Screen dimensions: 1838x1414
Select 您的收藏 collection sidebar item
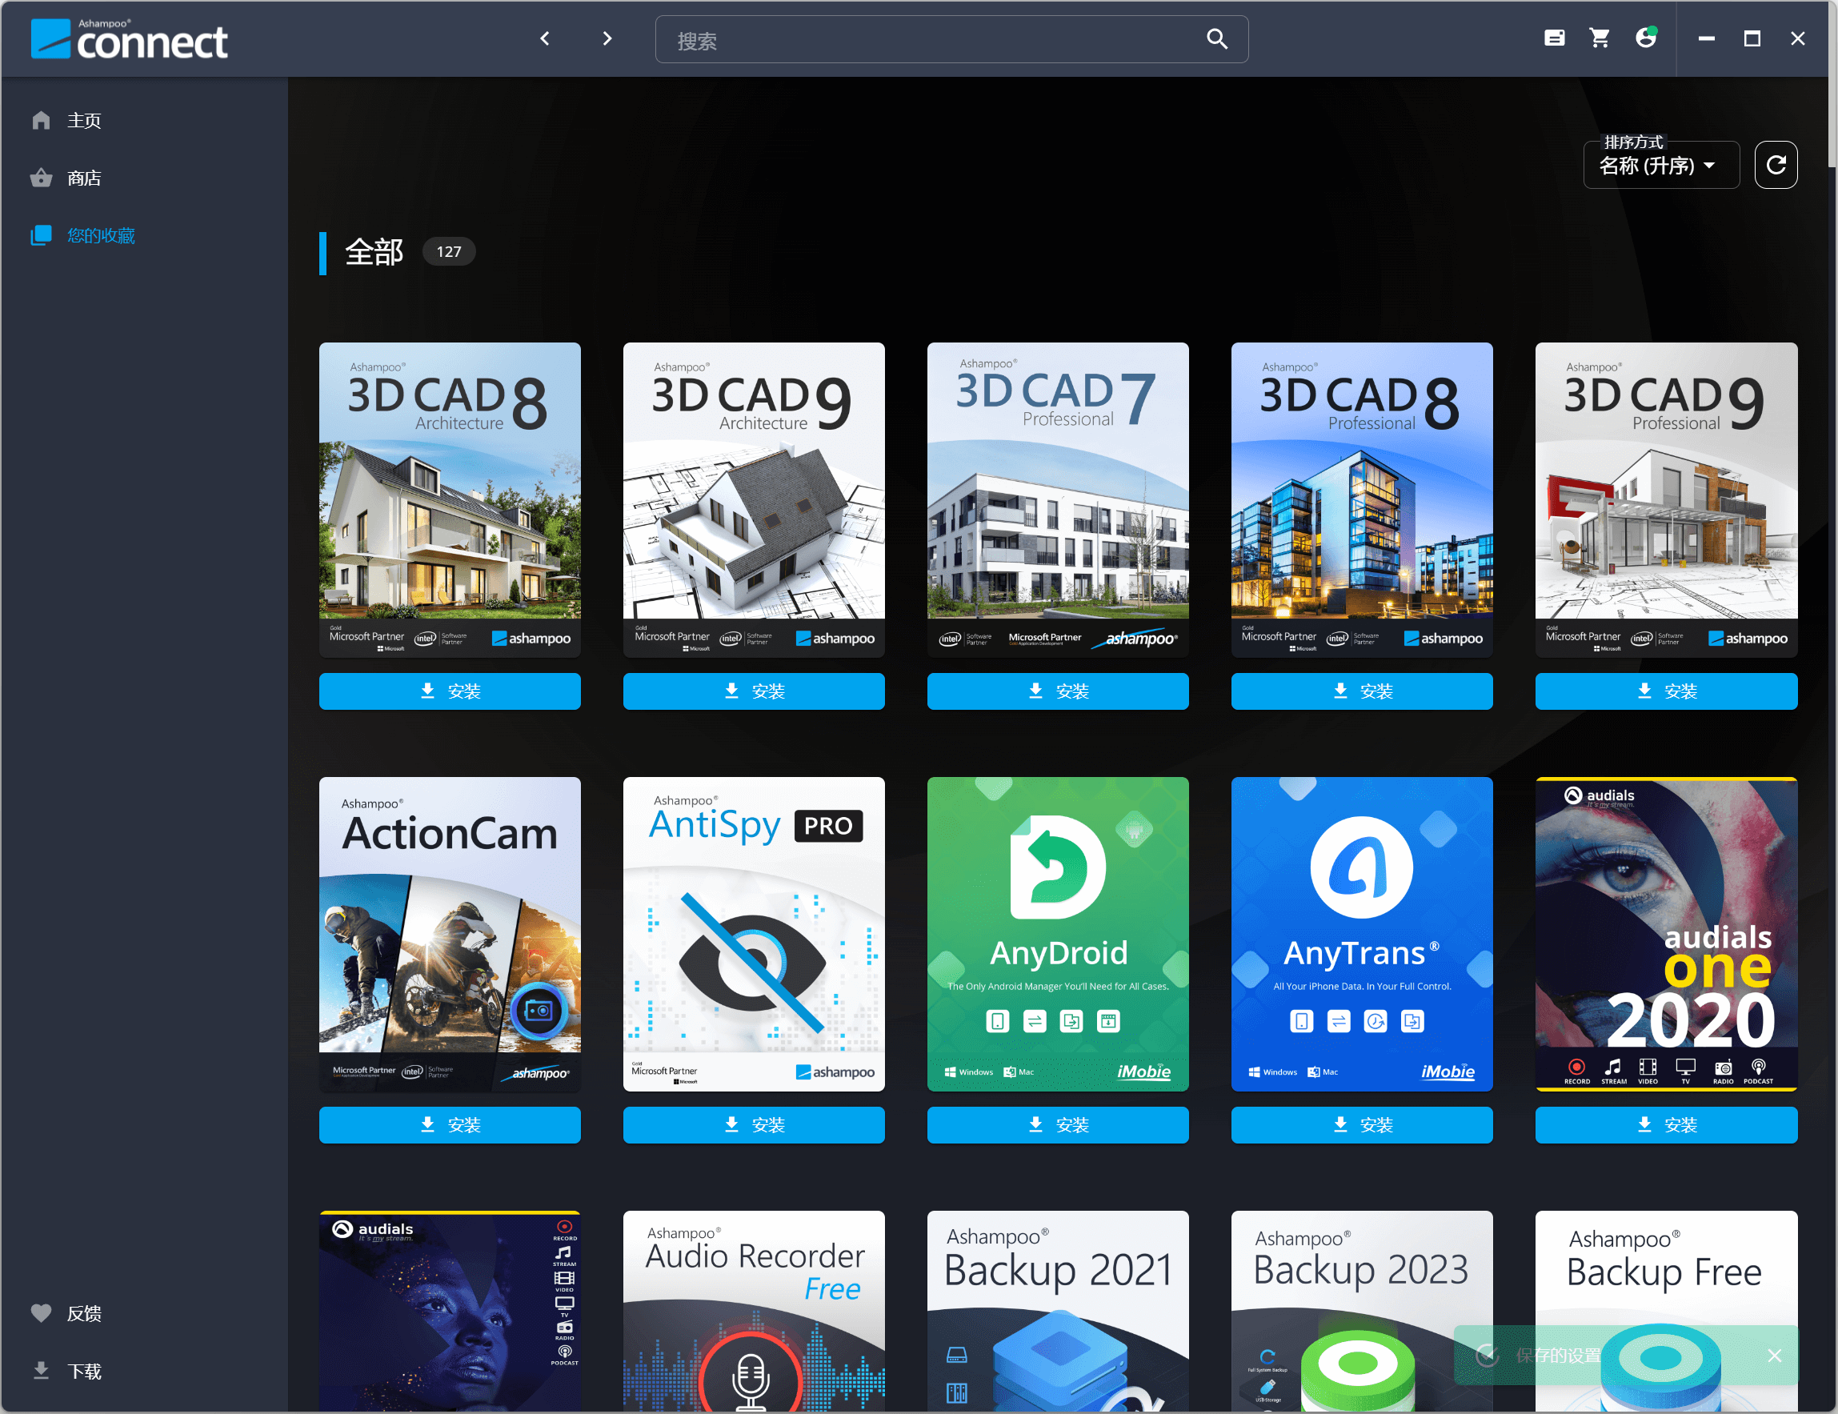[x=101, y=235]
